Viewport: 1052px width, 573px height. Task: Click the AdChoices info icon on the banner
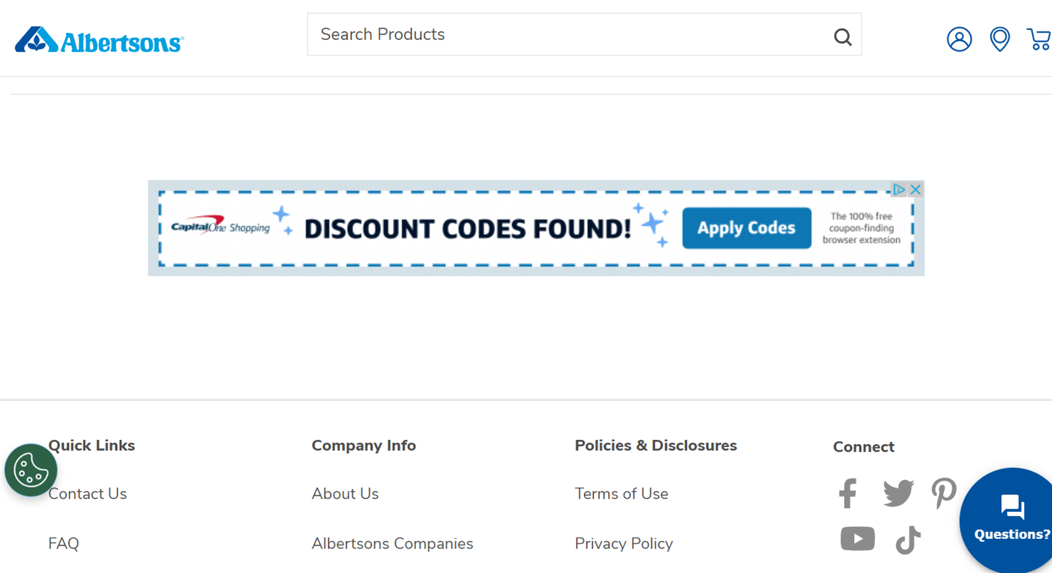pos(898,190)
